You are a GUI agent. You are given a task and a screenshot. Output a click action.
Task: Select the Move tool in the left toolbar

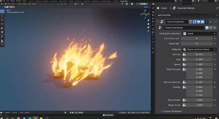pos(2,20)
